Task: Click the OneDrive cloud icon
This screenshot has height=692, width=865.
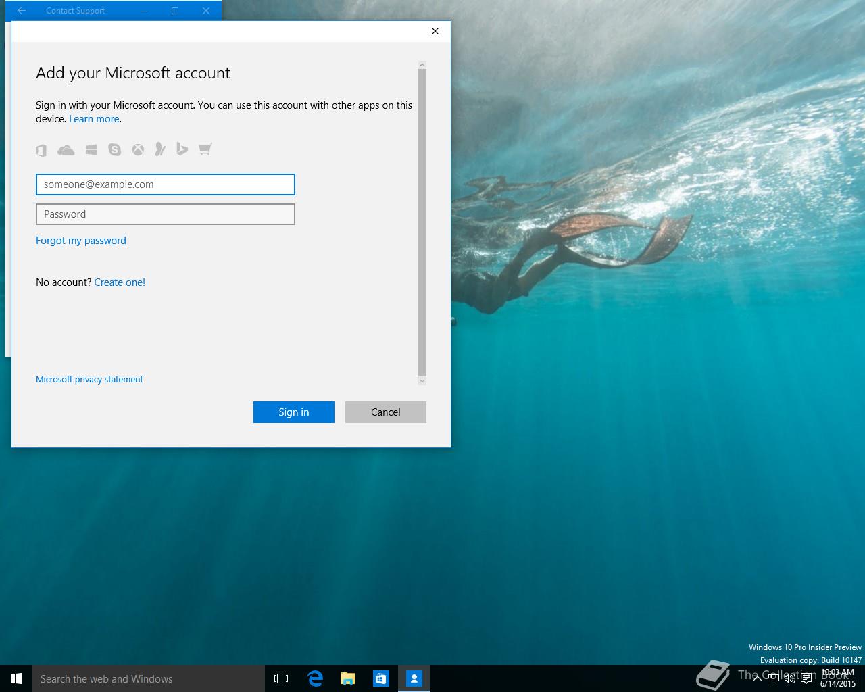Action: coord(66,150)
